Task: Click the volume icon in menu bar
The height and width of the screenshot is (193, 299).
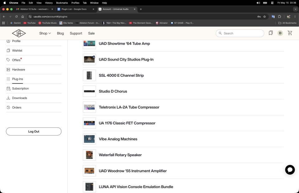Action: pos(258,3)
